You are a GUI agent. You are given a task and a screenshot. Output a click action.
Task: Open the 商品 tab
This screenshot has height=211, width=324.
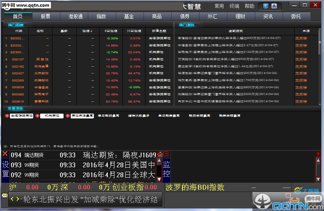pos(157,16)
